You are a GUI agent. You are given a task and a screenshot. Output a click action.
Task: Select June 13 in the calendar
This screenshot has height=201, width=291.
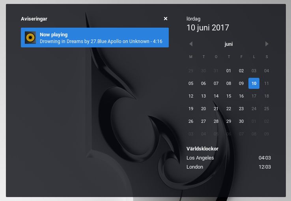click(203, 96)
